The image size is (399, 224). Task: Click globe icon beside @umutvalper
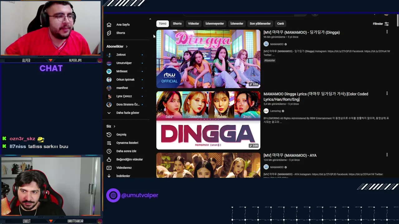pos(113,195)
